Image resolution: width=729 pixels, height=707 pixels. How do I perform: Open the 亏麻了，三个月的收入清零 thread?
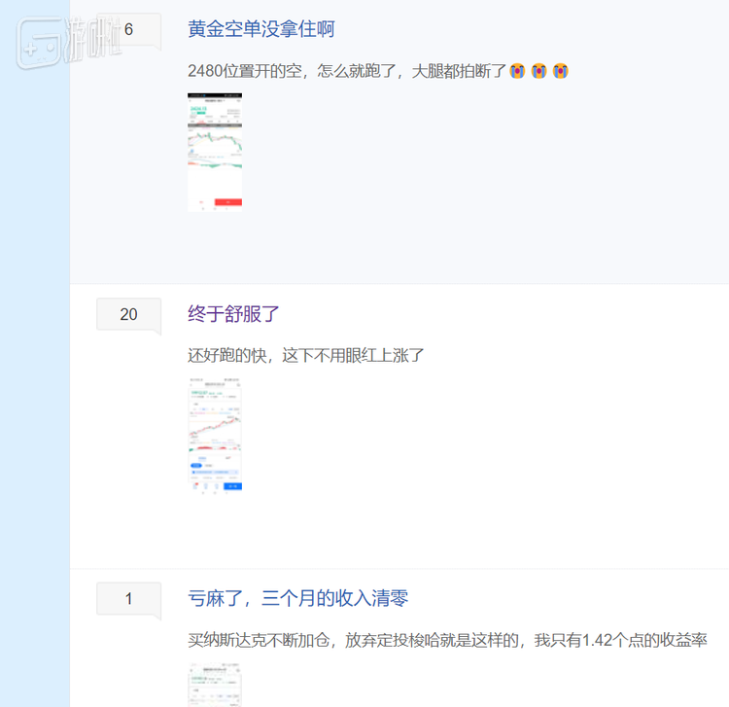click(x=304, y=598)
